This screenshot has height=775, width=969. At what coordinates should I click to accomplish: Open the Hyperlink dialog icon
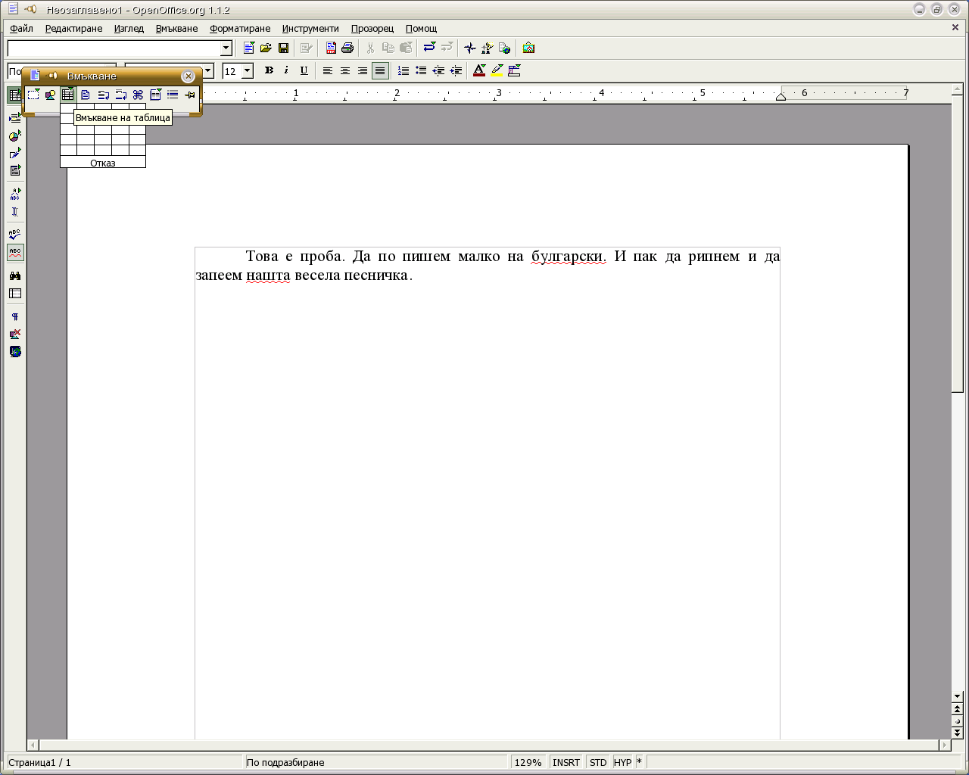coord(504,48)
